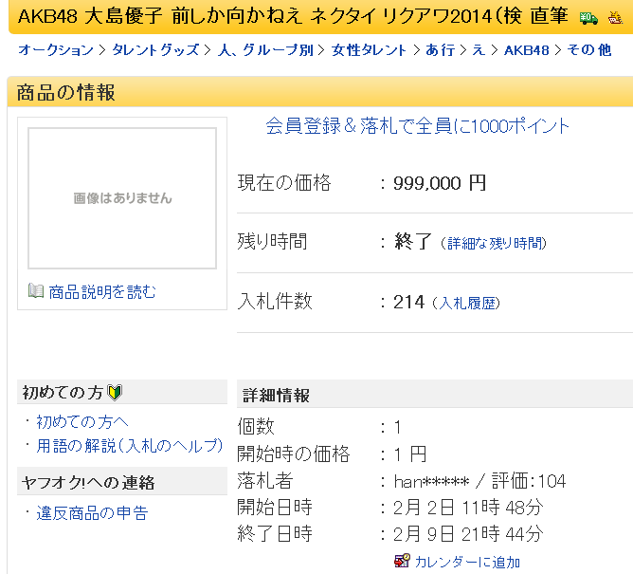Go to その他 breadcrumb category
The height and width of the screenshot is (574, 633).
point(589,50)
